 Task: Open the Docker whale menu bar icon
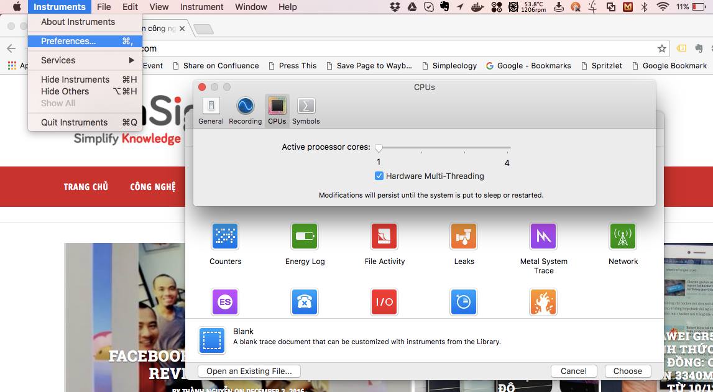[477, 7]
